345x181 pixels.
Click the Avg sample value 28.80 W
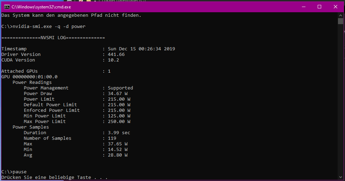click(x=118, y=155)
